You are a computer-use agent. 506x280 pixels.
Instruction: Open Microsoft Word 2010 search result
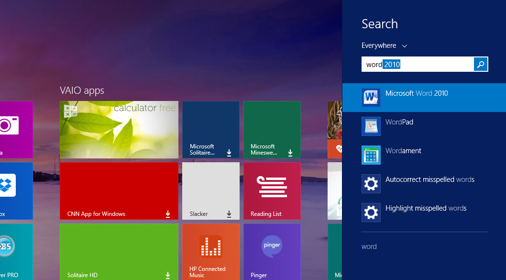pos(424,98)
